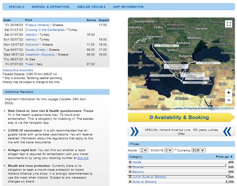Select the Piraeus departure time 17:00

pos(103,25)
